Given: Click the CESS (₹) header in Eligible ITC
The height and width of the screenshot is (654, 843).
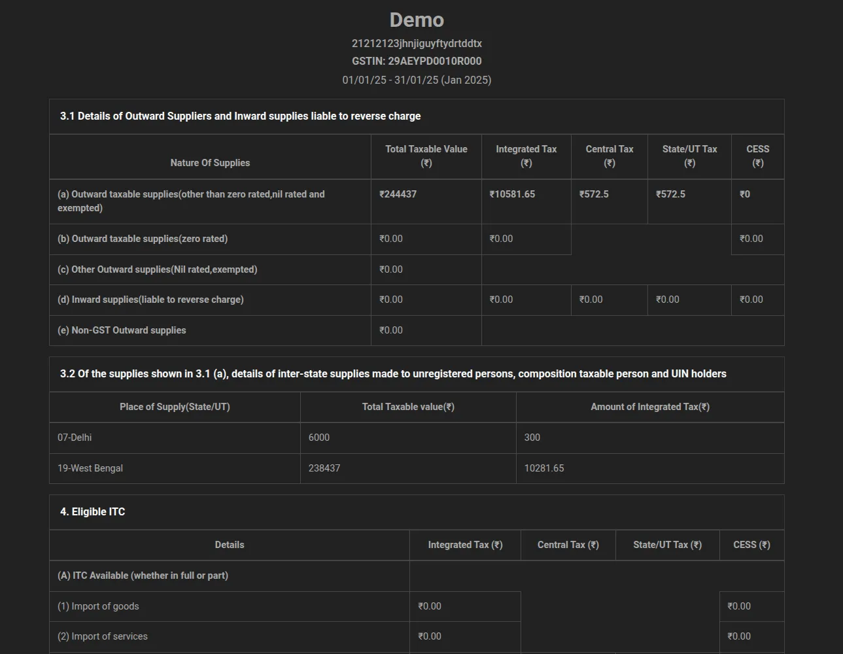Looking at the screenshot, I should (751, 545).
